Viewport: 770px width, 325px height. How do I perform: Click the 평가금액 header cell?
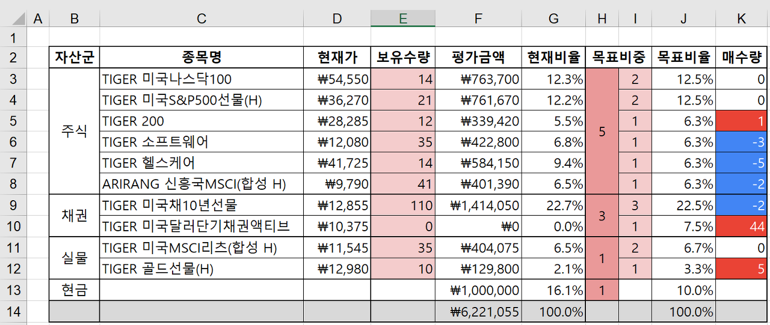point(478,58)
